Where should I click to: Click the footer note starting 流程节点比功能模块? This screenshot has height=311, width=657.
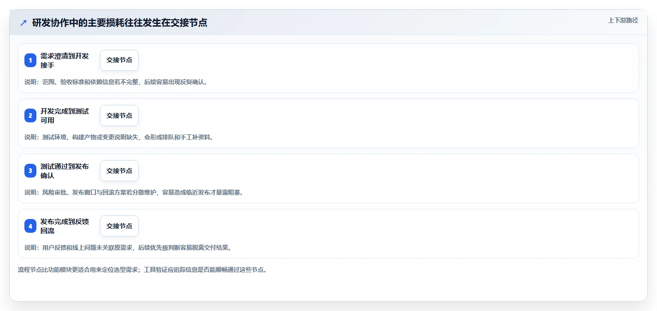[x=142, y=270]
